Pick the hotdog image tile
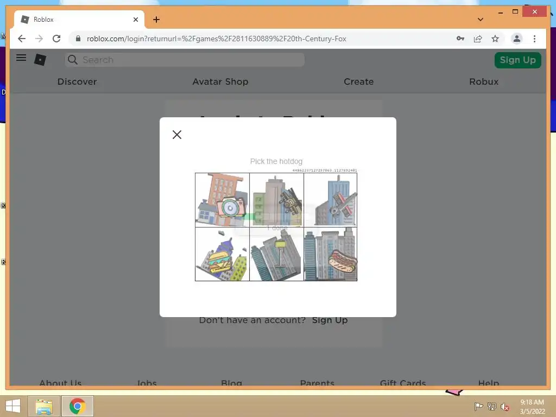The width and height of the screenshot is (556, 417). [331, 254]
